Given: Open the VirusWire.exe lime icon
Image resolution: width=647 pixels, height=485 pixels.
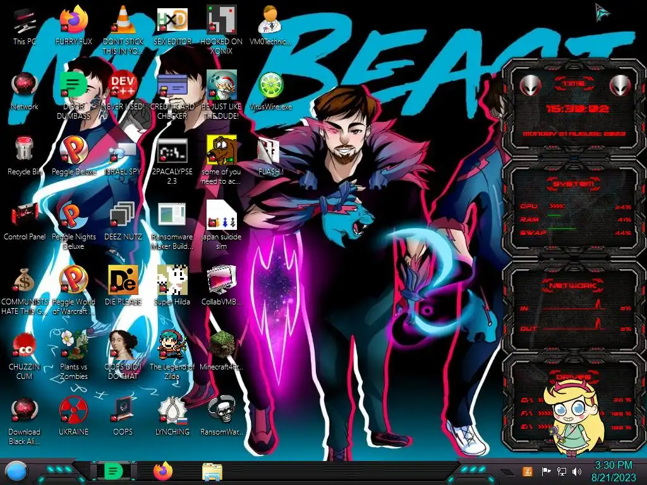Looking at the screenshot, I should point(270,92).
